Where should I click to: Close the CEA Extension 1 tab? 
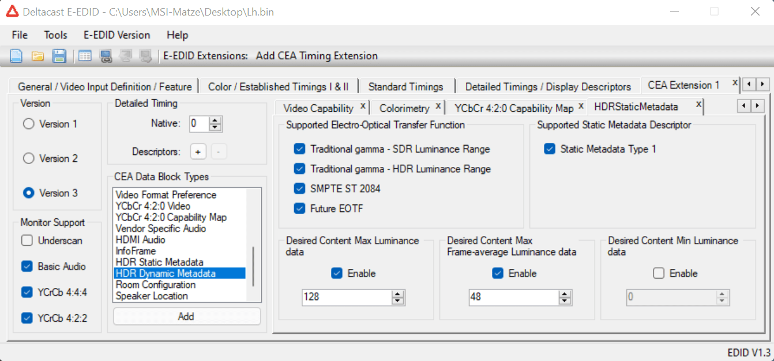[x=735, y=83]
